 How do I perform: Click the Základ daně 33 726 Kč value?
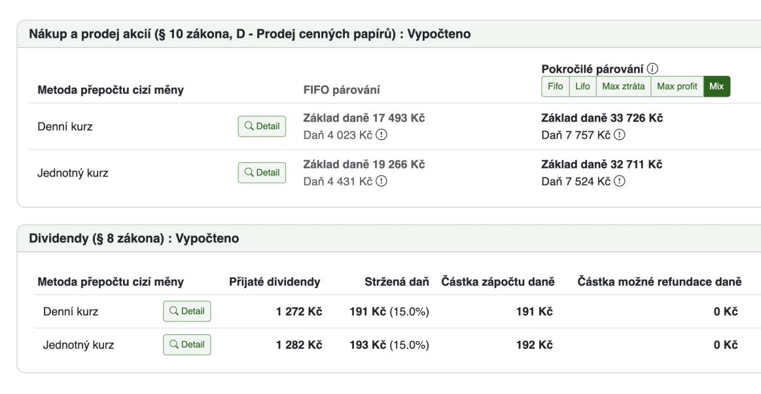[x=602, y=118]
